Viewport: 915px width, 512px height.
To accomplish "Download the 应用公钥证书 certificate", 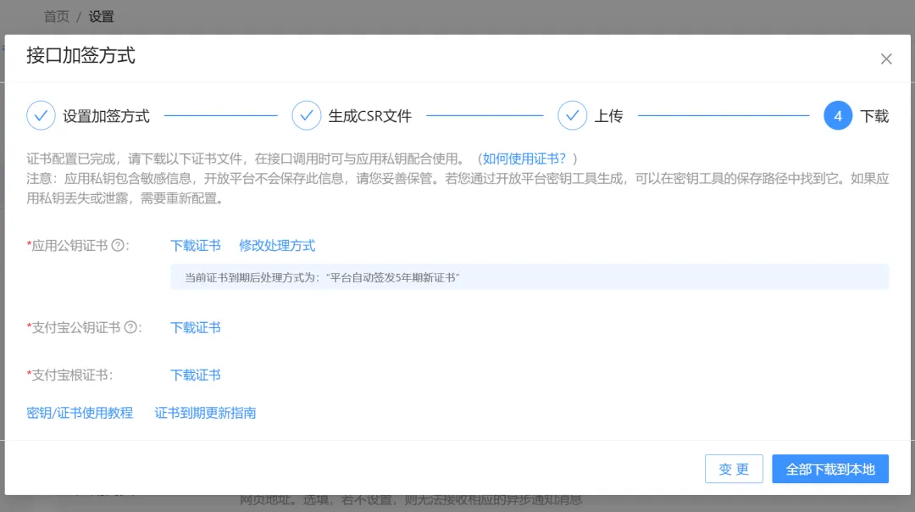I will [196, 246].
